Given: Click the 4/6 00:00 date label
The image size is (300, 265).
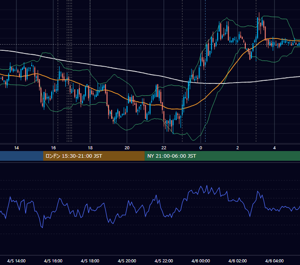Looking at the screenshot, I should (x=201, y=261).
